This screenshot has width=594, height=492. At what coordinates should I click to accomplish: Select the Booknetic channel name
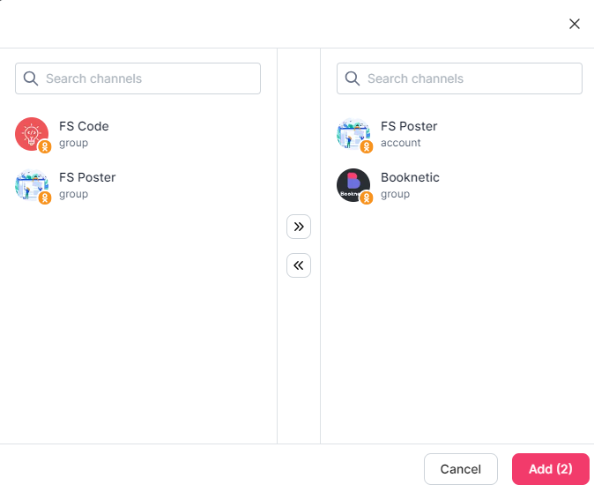coord(410,177)
